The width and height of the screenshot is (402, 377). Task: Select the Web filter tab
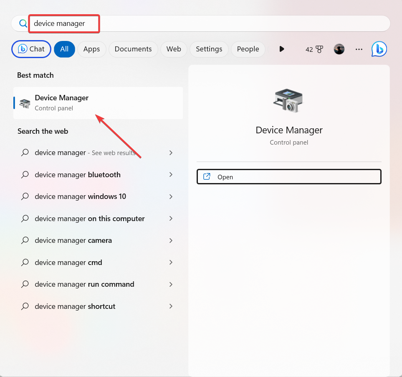174,49
